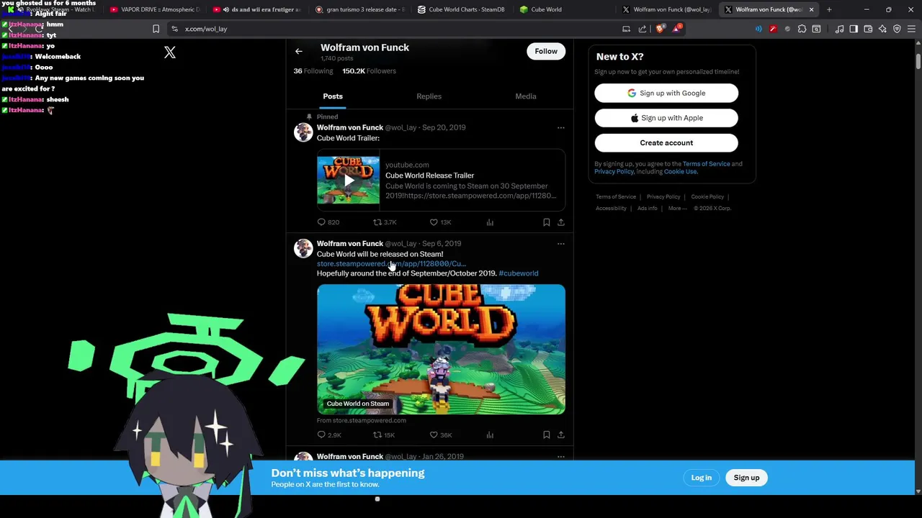Screen dimensions: 922x518
Task: Open the Cookie Use link
Action: click(x=680, y=172)
